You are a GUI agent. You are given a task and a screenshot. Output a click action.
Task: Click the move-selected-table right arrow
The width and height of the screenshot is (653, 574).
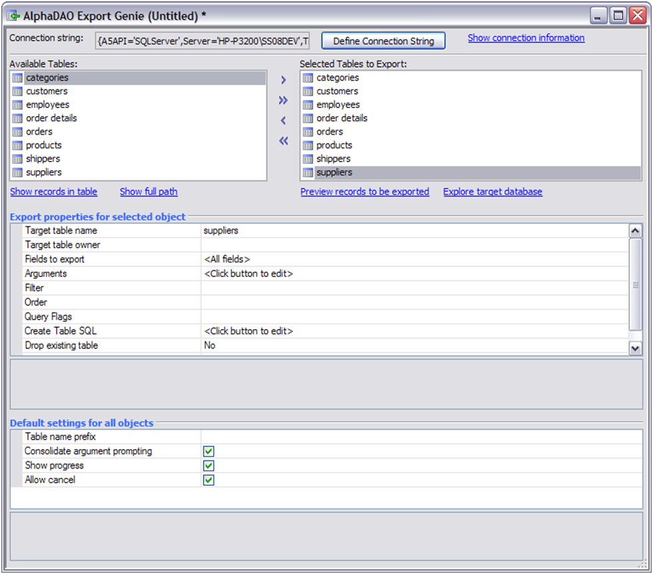click(x=283, y=79)
